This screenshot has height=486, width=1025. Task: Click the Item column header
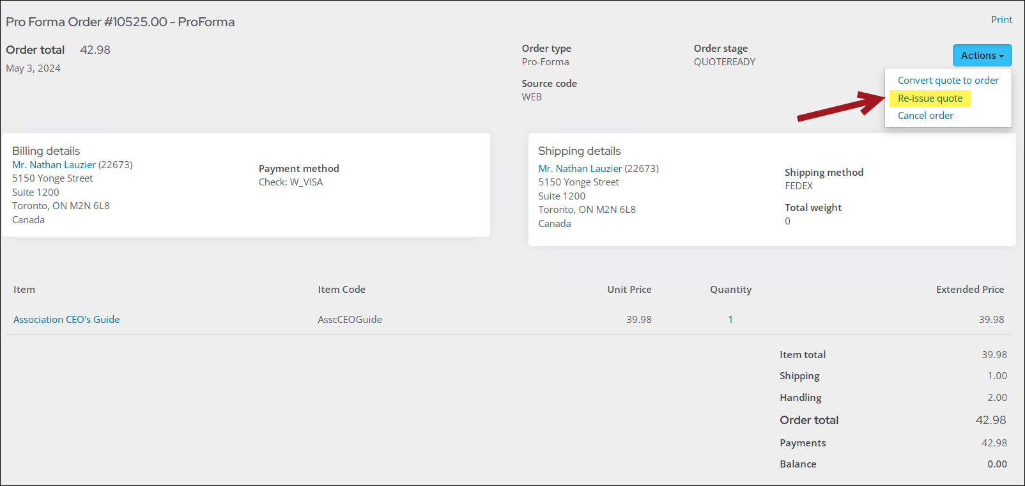24,290
